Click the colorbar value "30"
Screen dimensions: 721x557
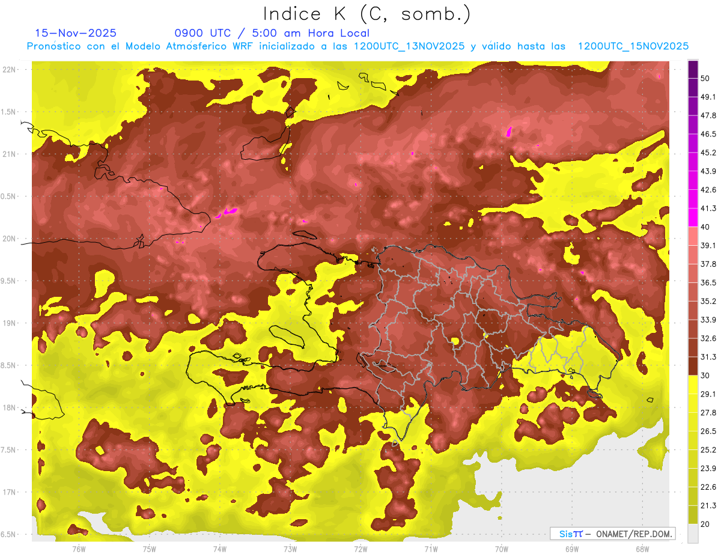pos(706,376)
